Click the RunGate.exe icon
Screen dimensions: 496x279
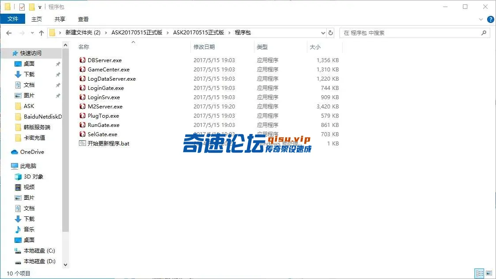coord(82,125)
